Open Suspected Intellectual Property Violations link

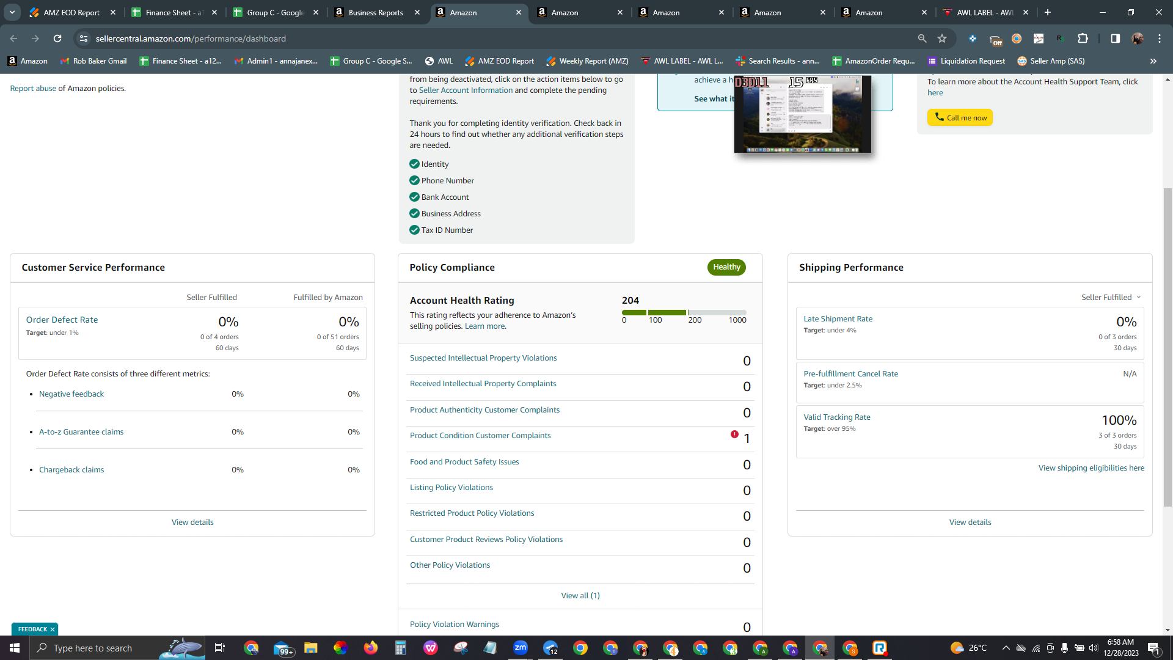(483, 358)
